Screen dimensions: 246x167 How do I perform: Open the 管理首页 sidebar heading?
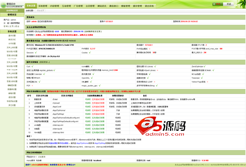12,15
